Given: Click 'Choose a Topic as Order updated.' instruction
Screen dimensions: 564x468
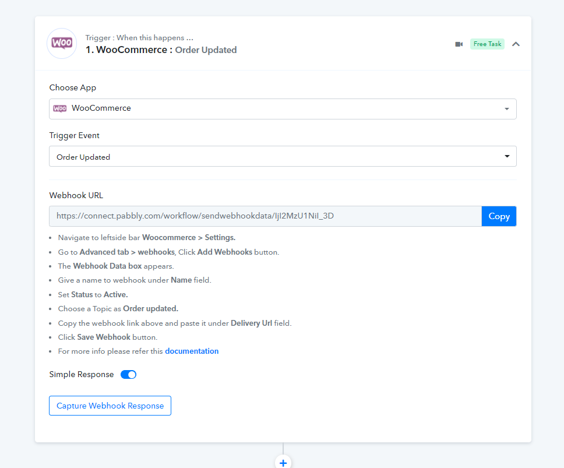Looking at the screenshot, I should (x=118, y=309).
